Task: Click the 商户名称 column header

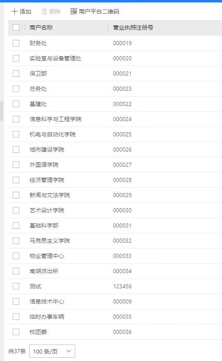Action: 41,28
